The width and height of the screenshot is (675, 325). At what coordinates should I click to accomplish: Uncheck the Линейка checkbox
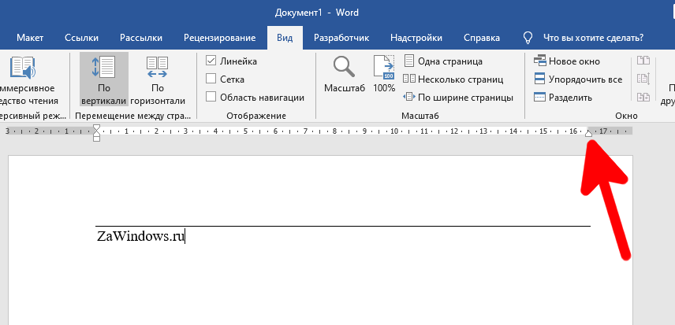coord(211,61)
